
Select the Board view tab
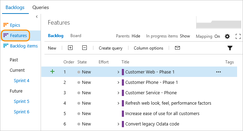tap(76, 36)
